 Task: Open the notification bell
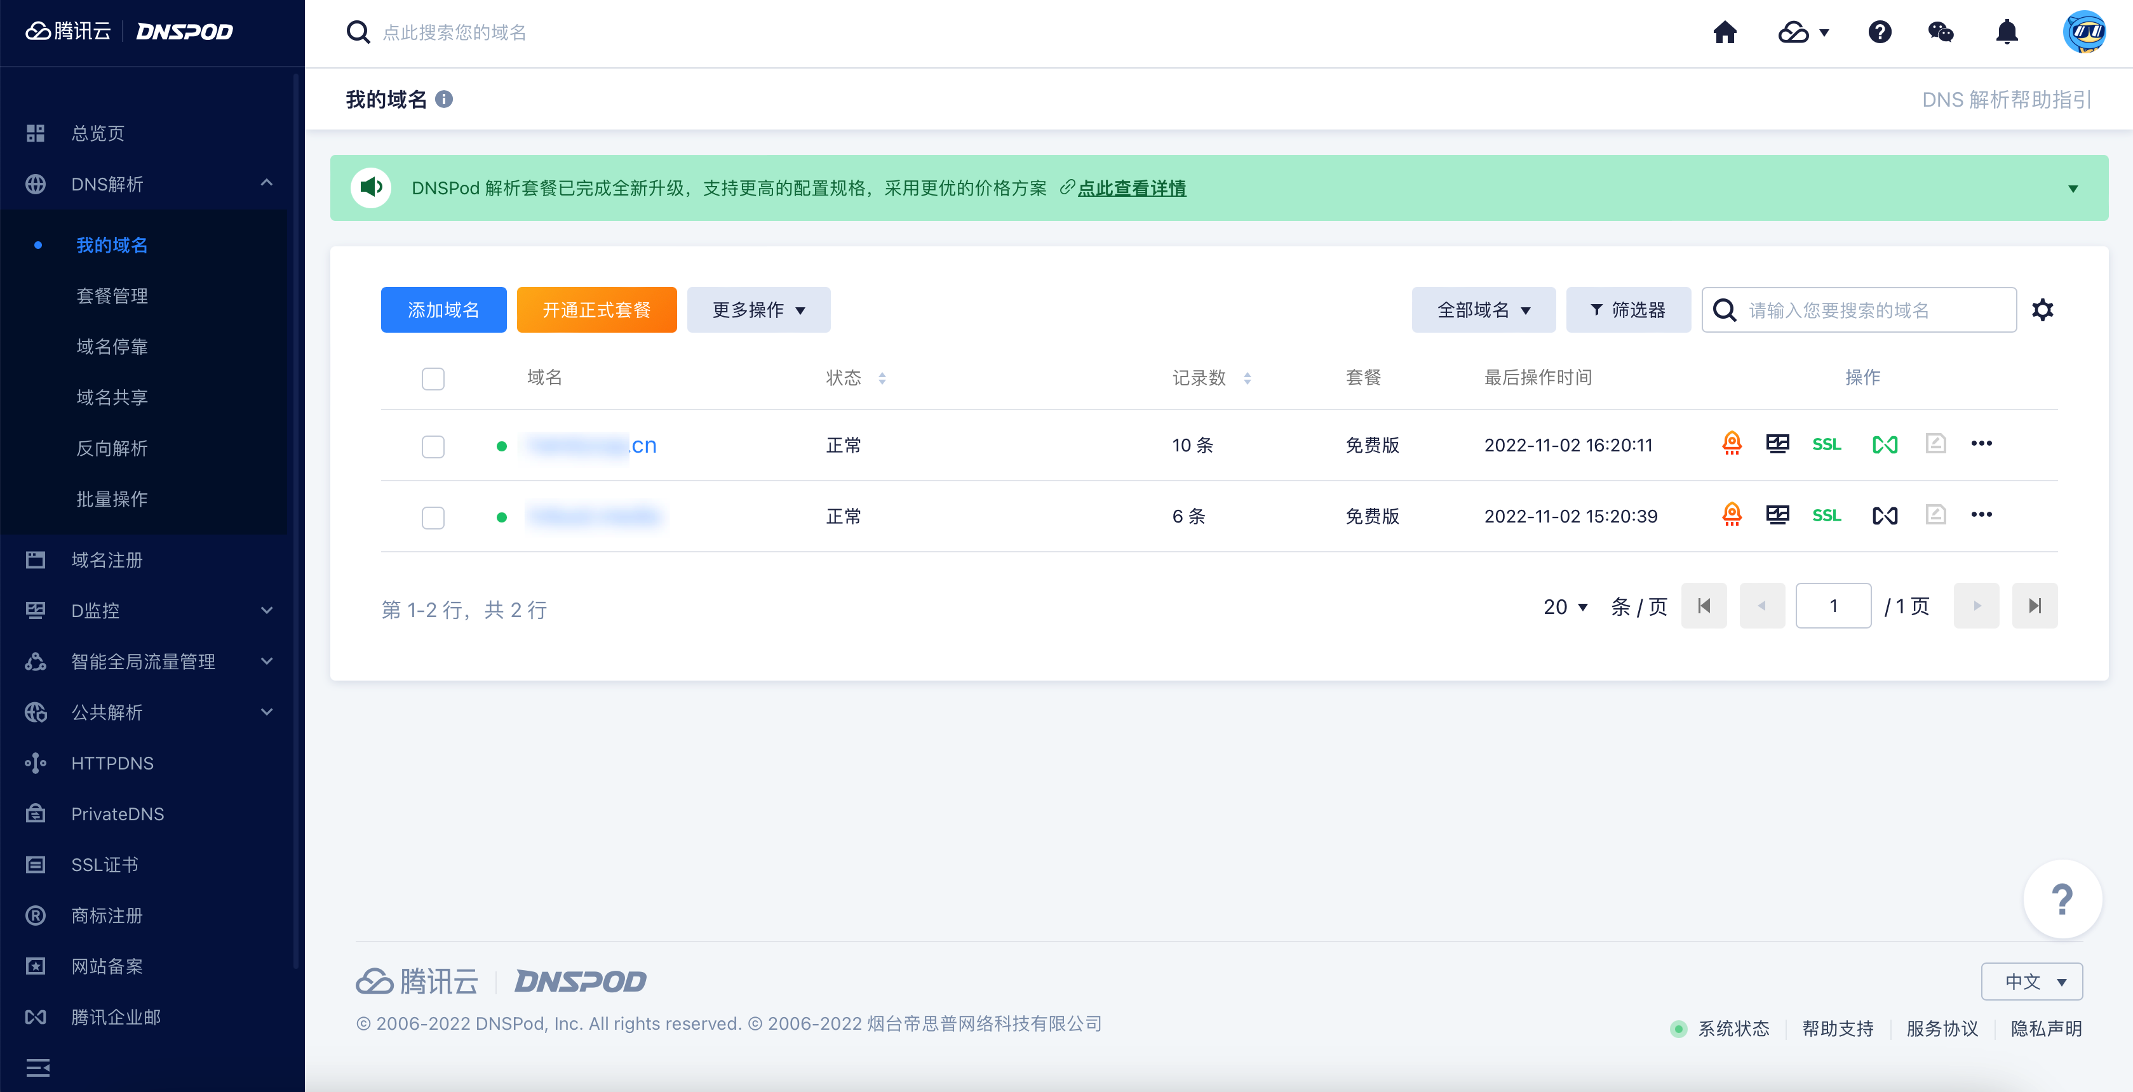click(2007, 32)
